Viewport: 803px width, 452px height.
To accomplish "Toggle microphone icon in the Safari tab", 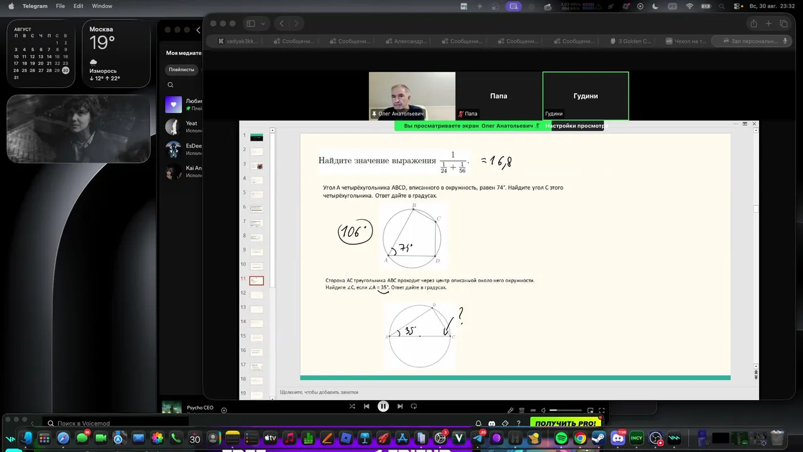I will (785, 41).
